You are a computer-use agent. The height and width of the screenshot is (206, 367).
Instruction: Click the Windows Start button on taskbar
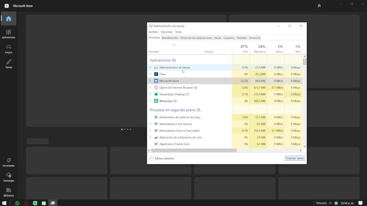click(x=4, y=203)
